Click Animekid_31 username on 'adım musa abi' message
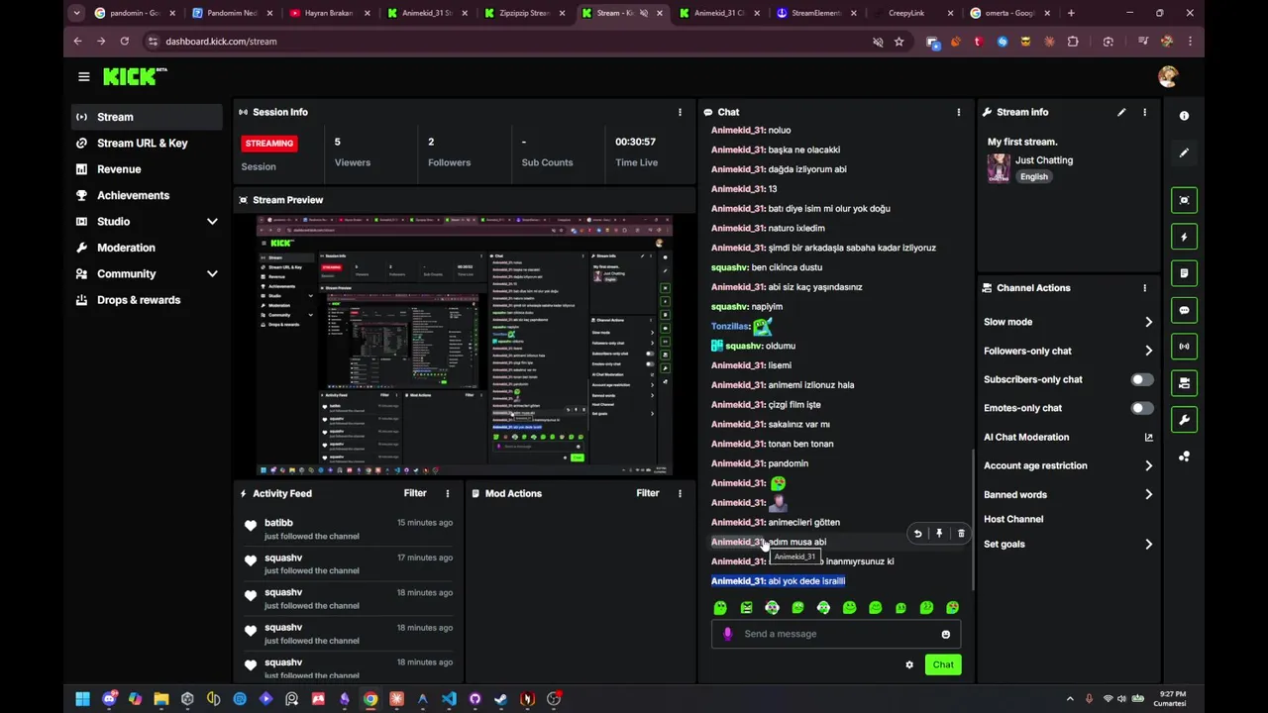This screenshot has width=1268, height=713. 738,542
